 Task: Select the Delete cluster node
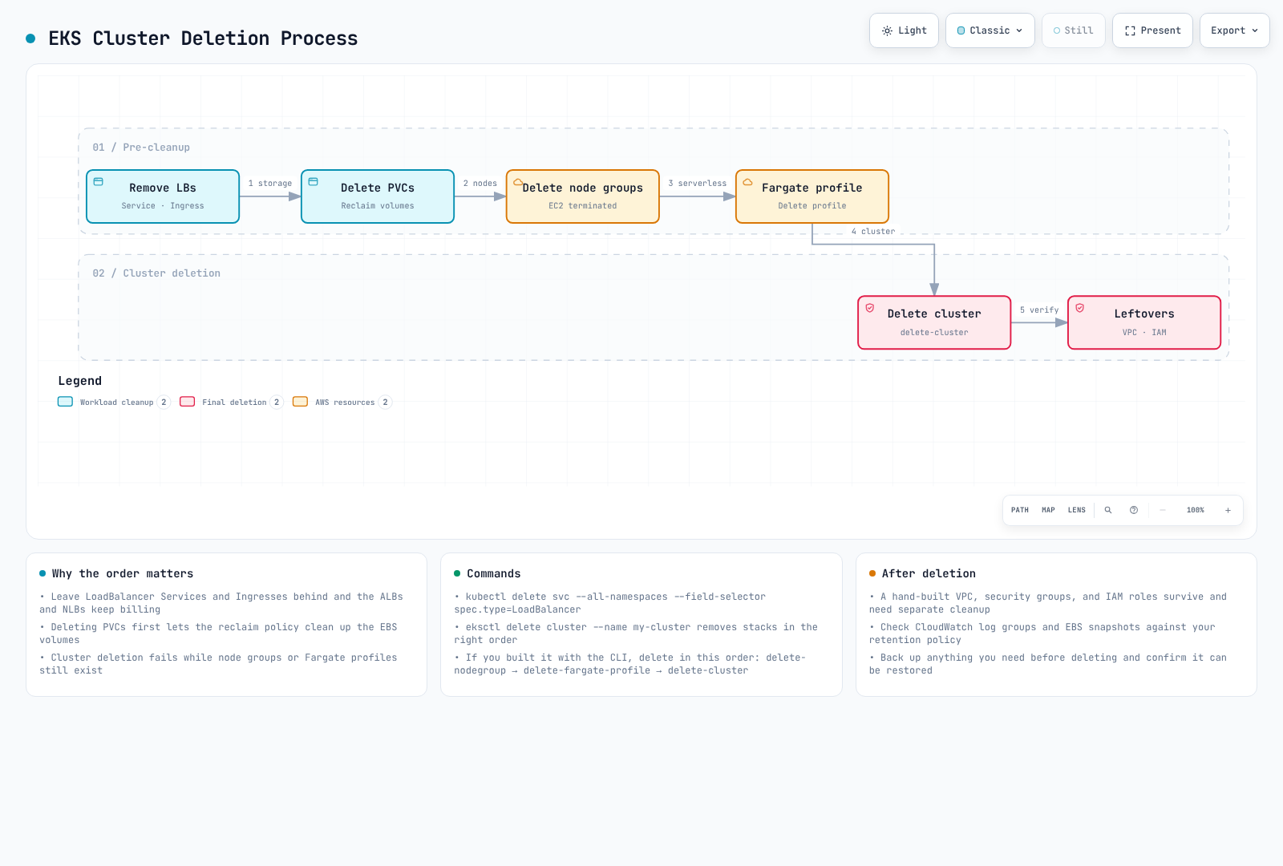tap(934, 322)
